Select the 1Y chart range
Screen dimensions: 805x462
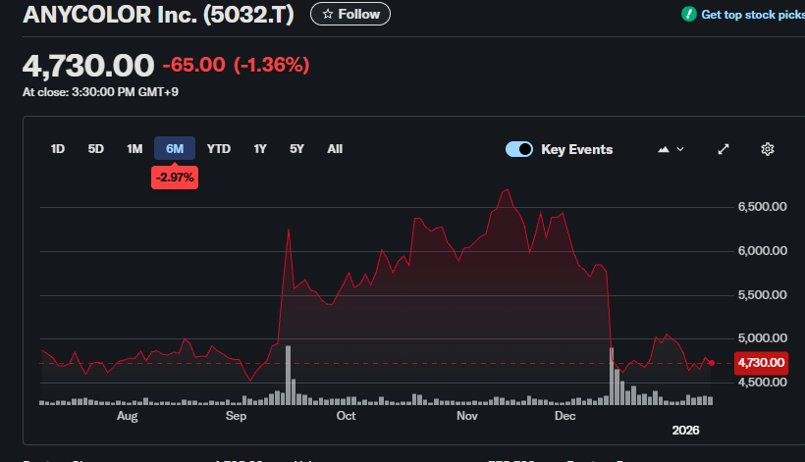[x=260, y=149]
